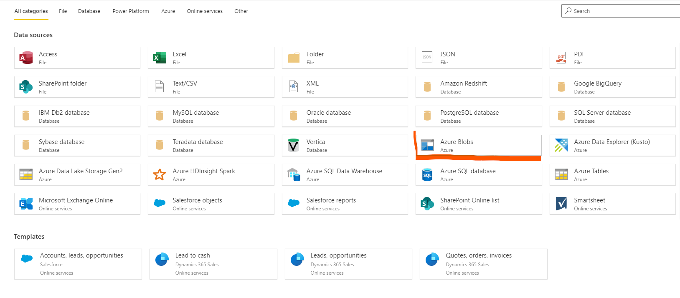This screenshot has height=298, width=680.
Task: Switch to the Other tab
Action: point(241,11)
